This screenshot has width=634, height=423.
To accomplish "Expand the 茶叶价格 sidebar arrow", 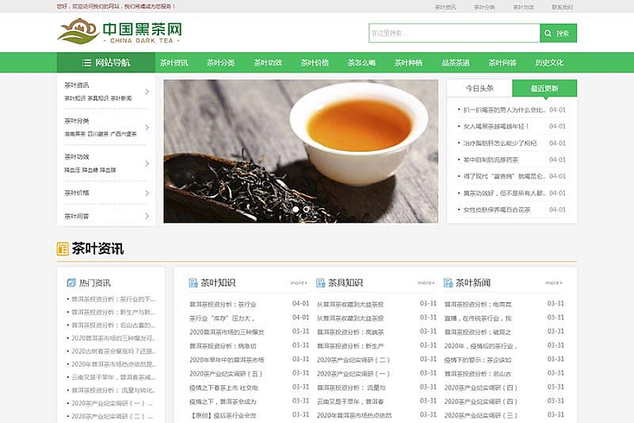I will click(x=147, y=193).
